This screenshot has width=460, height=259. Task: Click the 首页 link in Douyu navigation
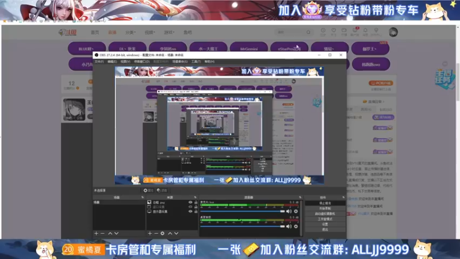coord(95,32)
